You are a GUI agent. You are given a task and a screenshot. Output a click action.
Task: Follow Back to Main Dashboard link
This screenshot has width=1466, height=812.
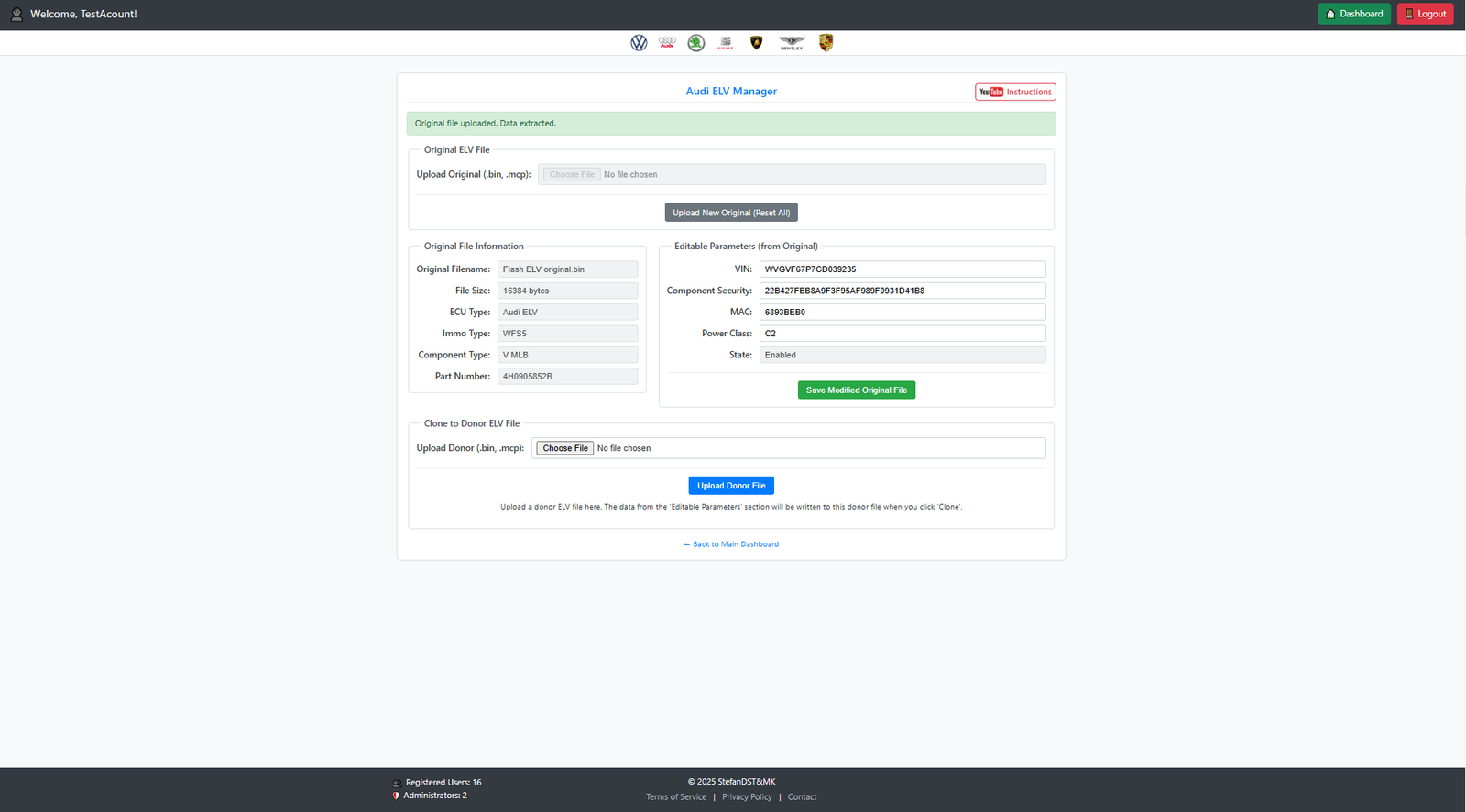click(x=731, y=544)
